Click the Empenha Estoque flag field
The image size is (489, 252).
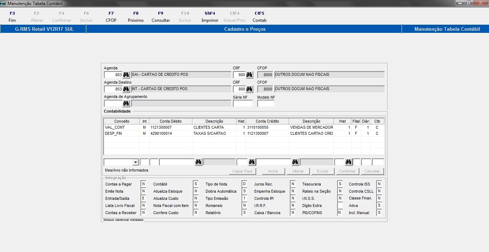click(x=293, y=191)
